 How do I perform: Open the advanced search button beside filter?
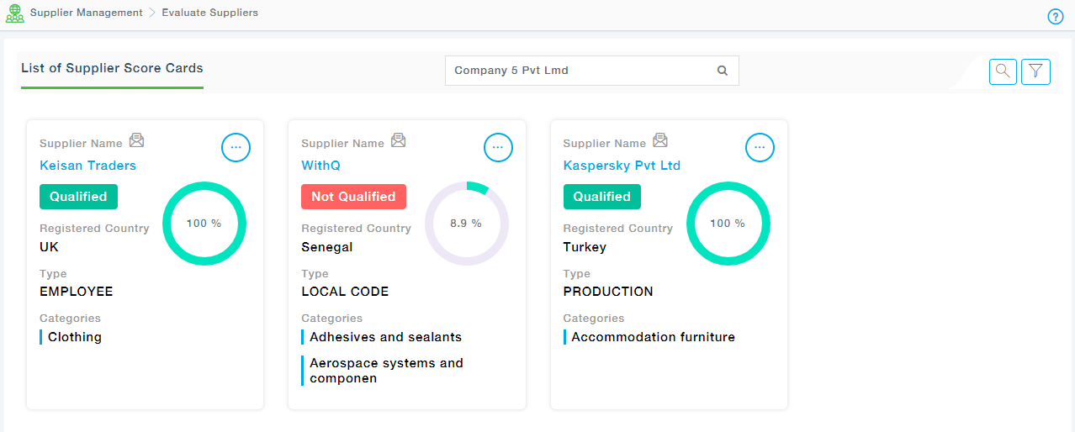[1003, 71]
